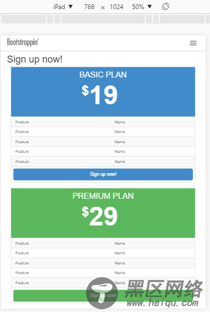Select the first Feature row in Basic Plan
Viewport: 210px width, 312px height.
(103, 122)
